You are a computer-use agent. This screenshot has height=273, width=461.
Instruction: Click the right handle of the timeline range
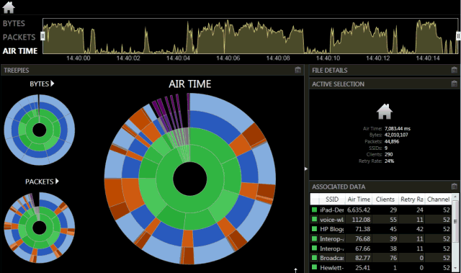[x=458, y=36]
